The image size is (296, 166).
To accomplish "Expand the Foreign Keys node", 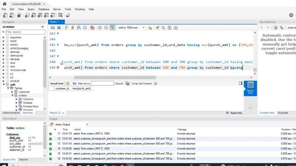I will (x=17, y=107).
